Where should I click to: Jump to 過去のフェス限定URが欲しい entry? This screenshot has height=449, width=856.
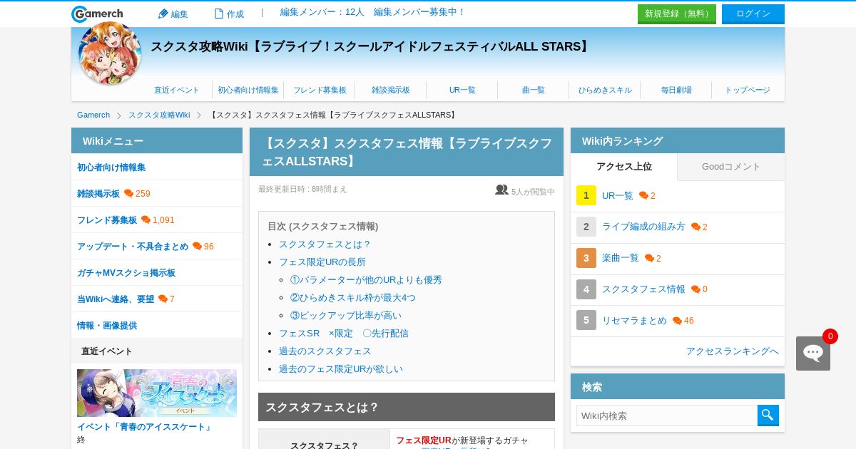pyautogui.click(x=341, y=369)
